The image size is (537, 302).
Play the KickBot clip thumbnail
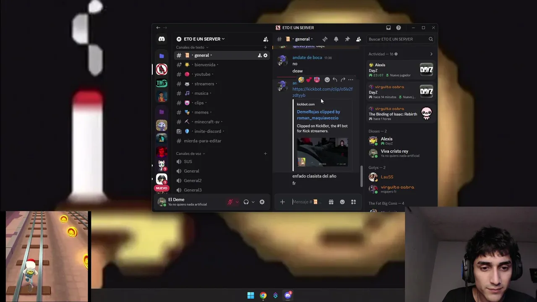pos(322,152)
